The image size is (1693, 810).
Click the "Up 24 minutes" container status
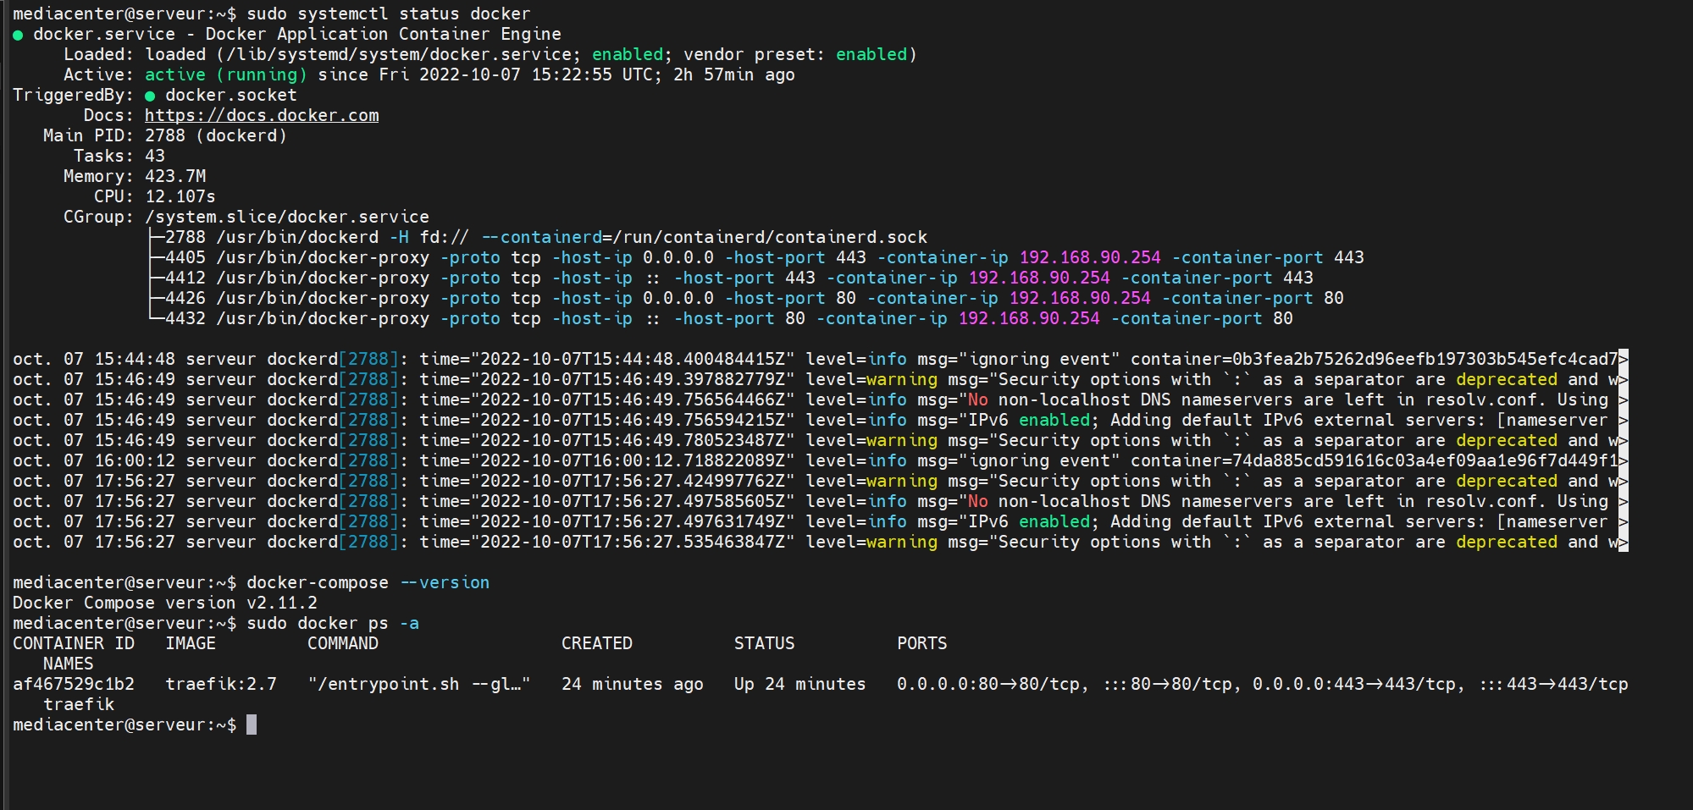[799, 685]
